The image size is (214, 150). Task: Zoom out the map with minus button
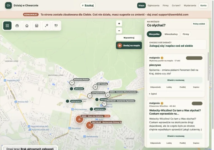click(x=119, y=31)
